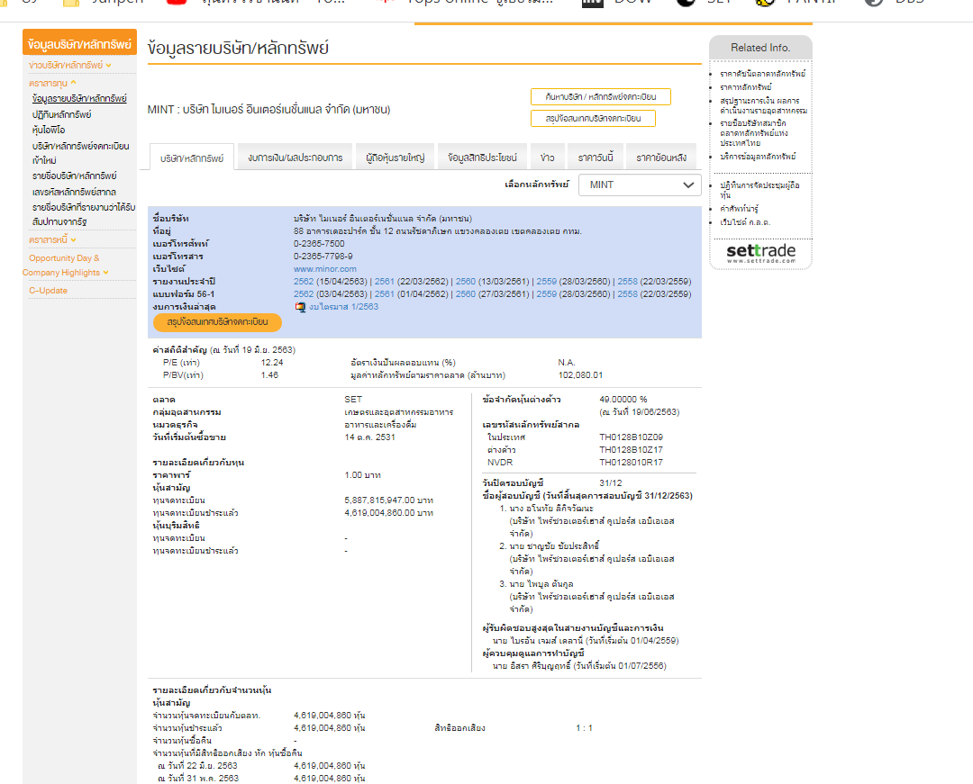This screenshot has width=973, height=784.
Task: Open ราคาดัชนีตลาดหลักทรัพย์ under Related Info
Action: pyautogui.click(x=763, y=74)
